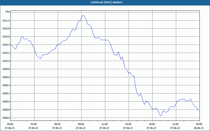The image size is (210, 131).
Task: Click y-axis label 1011,0
Action: (6, 21)
